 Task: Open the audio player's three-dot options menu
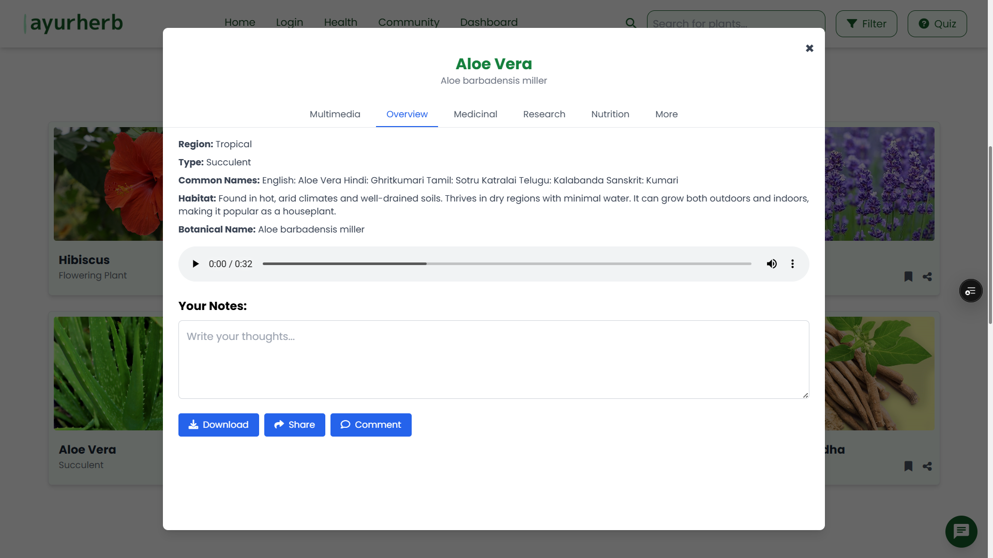(x=792, y=263)
